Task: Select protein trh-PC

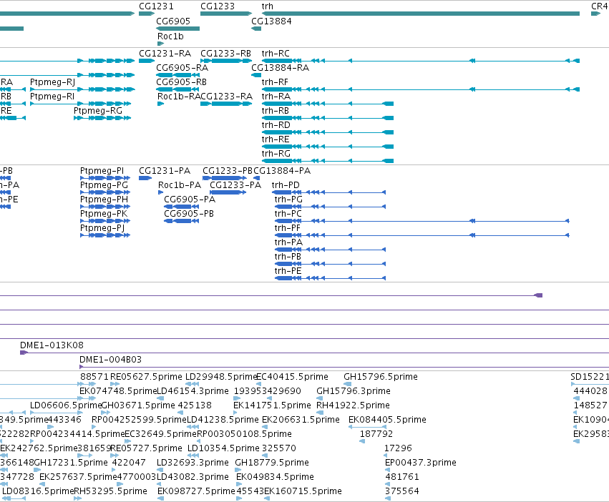Action: (x=288, y=215)
